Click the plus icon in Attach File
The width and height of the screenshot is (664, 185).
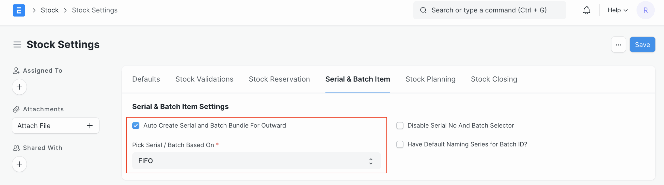(x=90, y=126)
